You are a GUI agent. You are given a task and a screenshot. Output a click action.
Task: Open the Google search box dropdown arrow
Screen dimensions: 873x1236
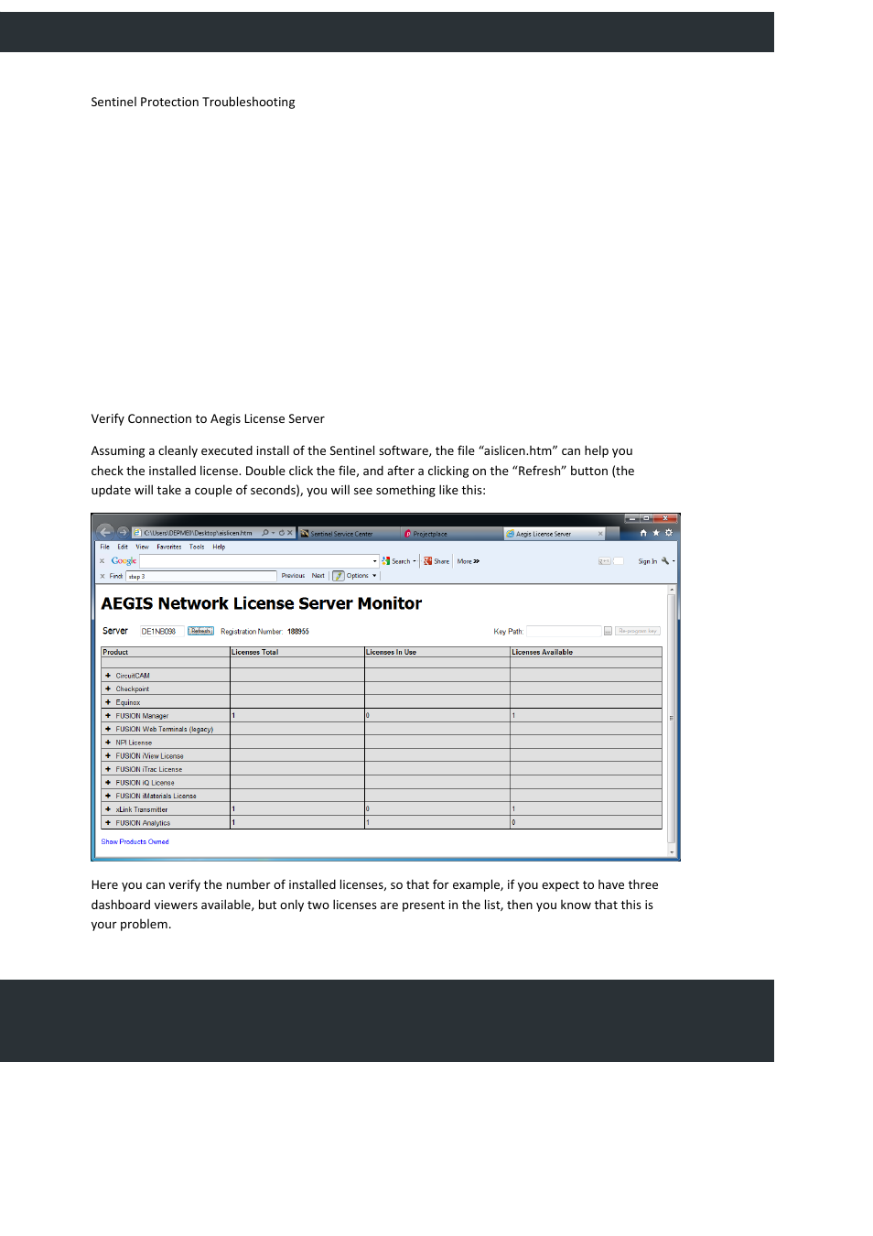tap(375, 561)
